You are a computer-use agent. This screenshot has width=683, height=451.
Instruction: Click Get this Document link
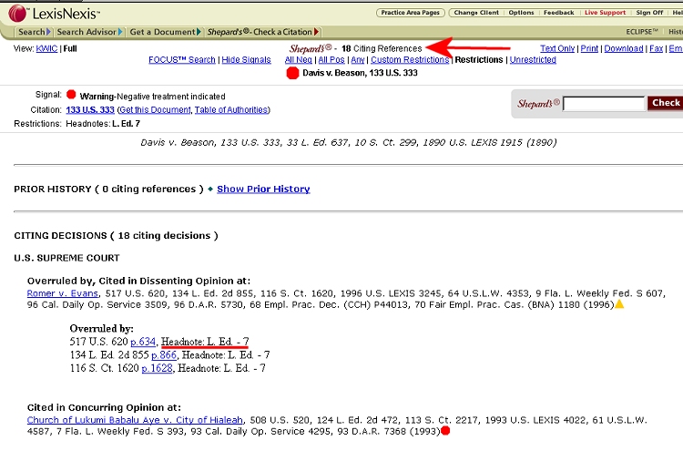point(155,110)
